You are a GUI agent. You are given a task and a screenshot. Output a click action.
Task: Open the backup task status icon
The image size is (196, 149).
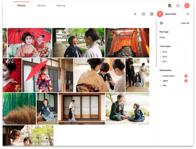click(170, 6)
